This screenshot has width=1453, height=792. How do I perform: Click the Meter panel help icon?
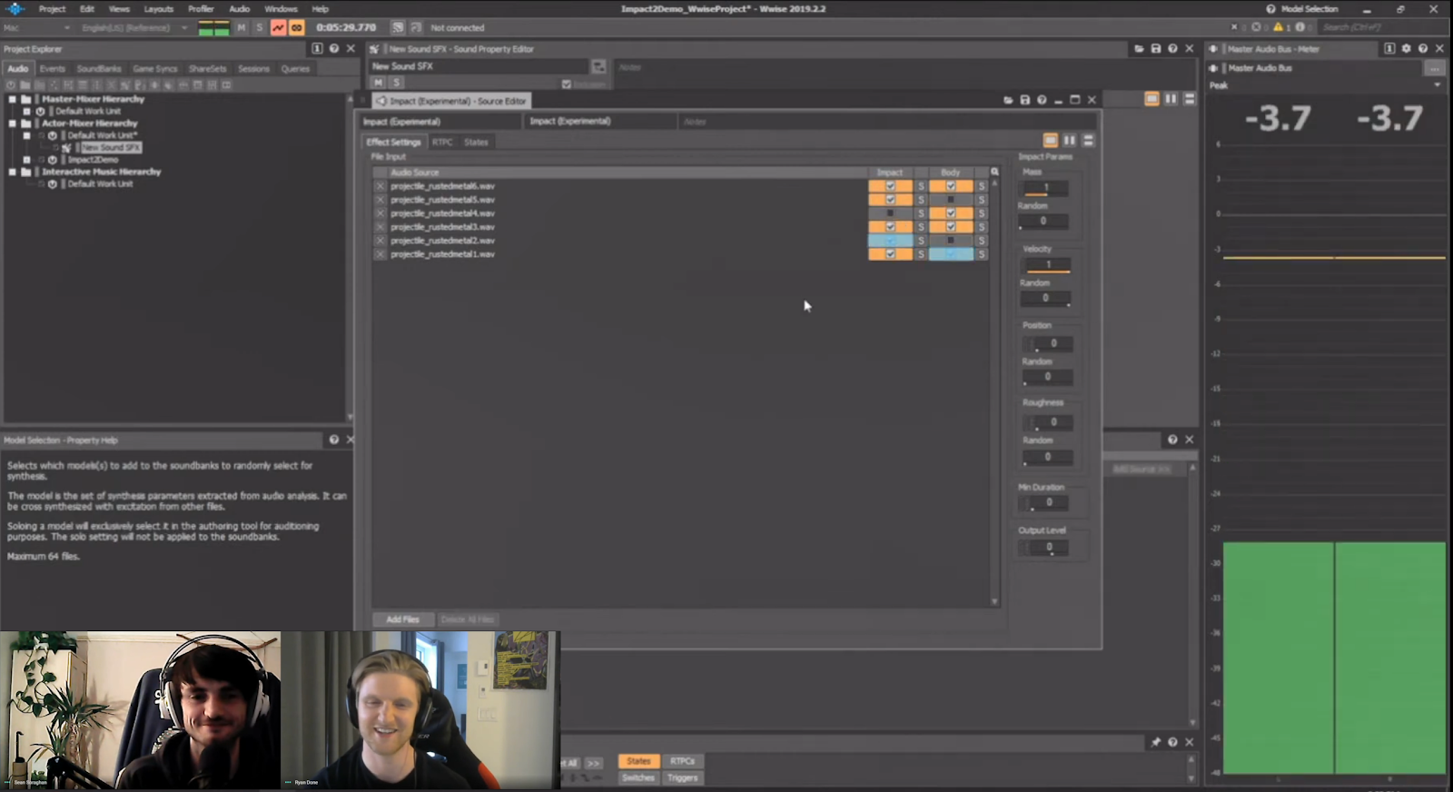[1423, 49]
